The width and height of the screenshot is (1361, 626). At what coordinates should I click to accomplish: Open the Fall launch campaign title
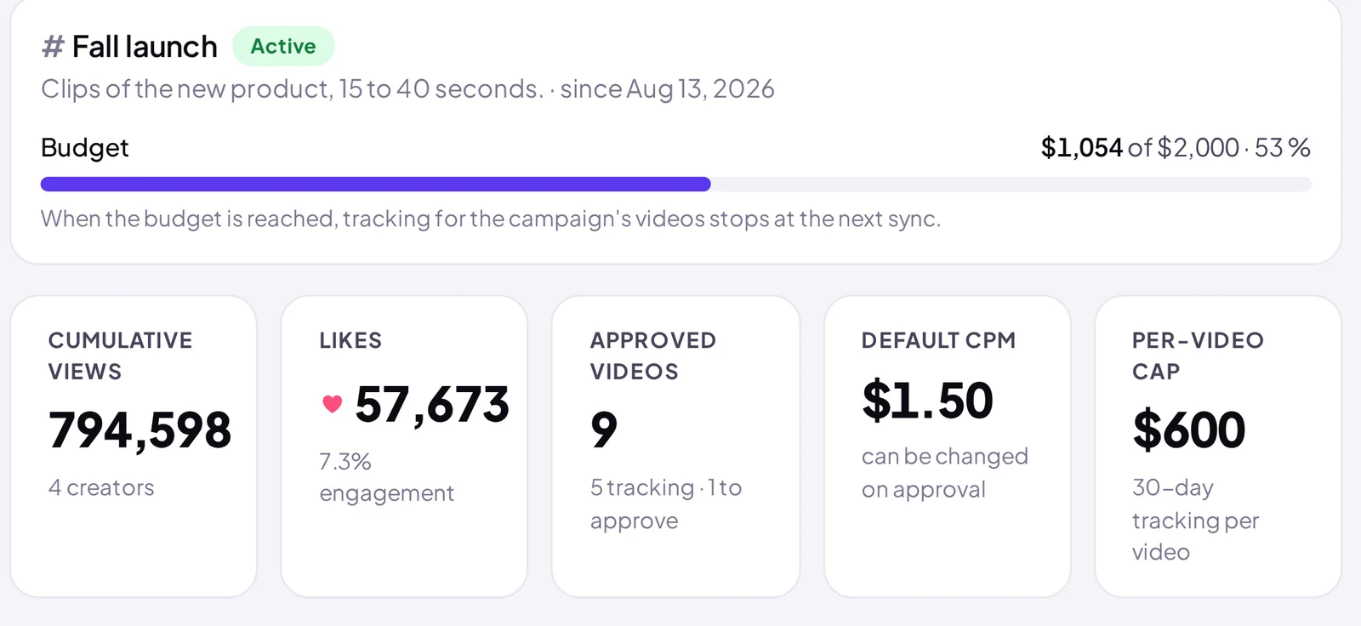click(x=145, y=47)
